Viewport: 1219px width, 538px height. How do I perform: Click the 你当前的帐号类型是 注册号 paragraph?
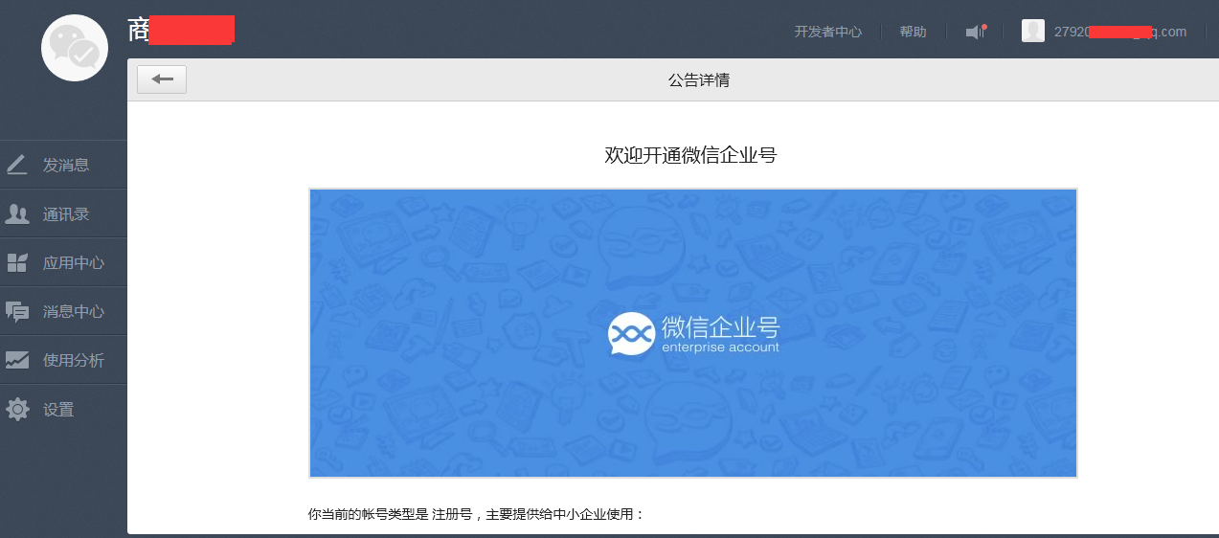pos(477,514)
